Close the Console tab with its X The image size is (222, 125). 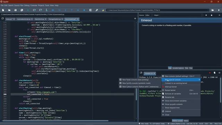154,73
